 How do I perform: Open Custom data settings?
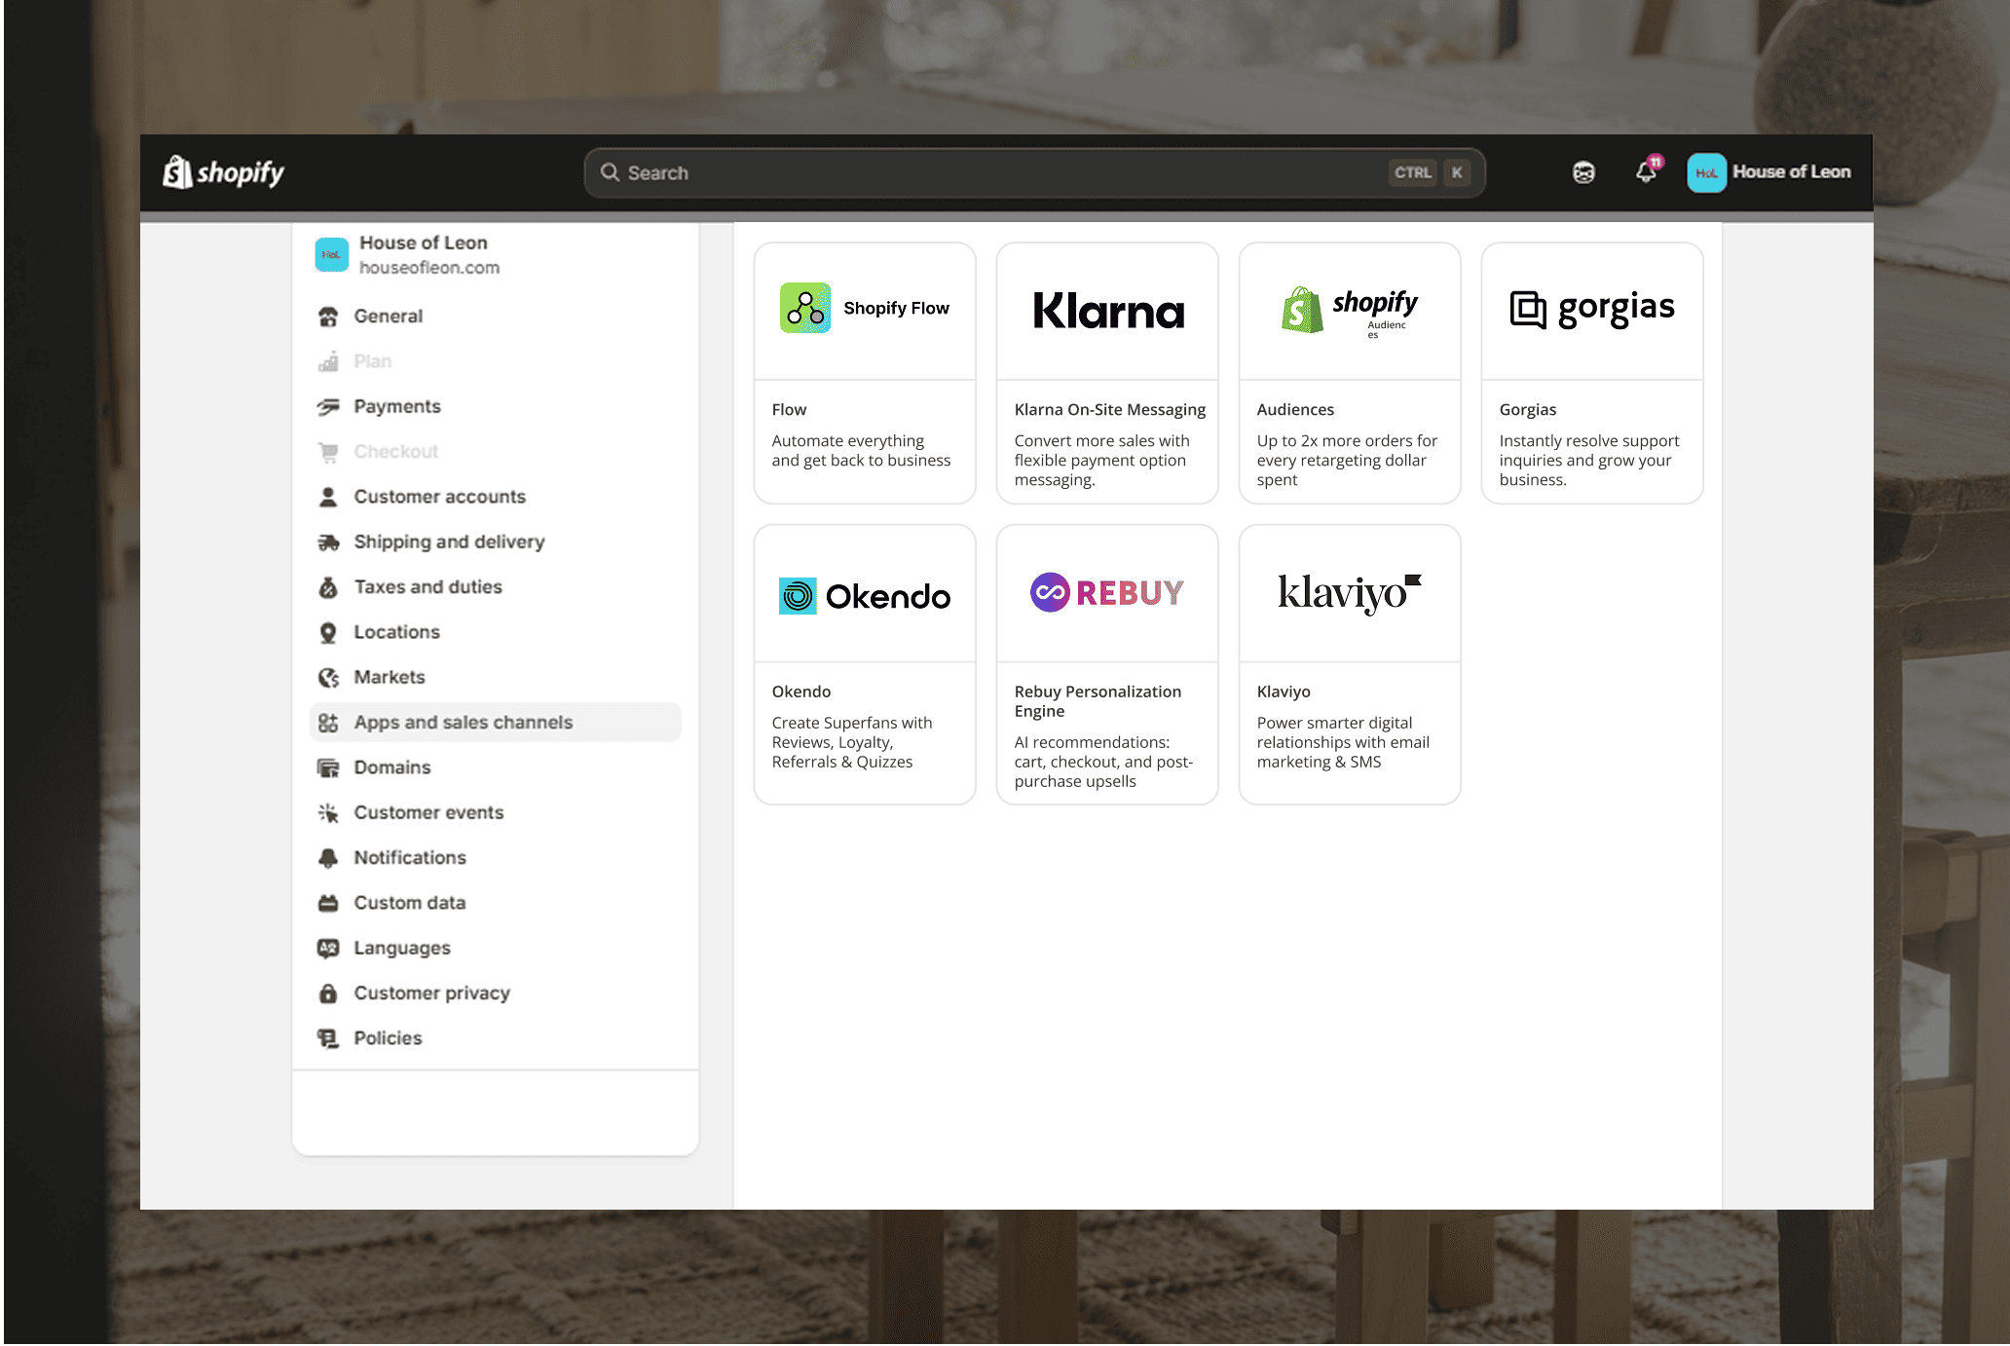[409, 903]
